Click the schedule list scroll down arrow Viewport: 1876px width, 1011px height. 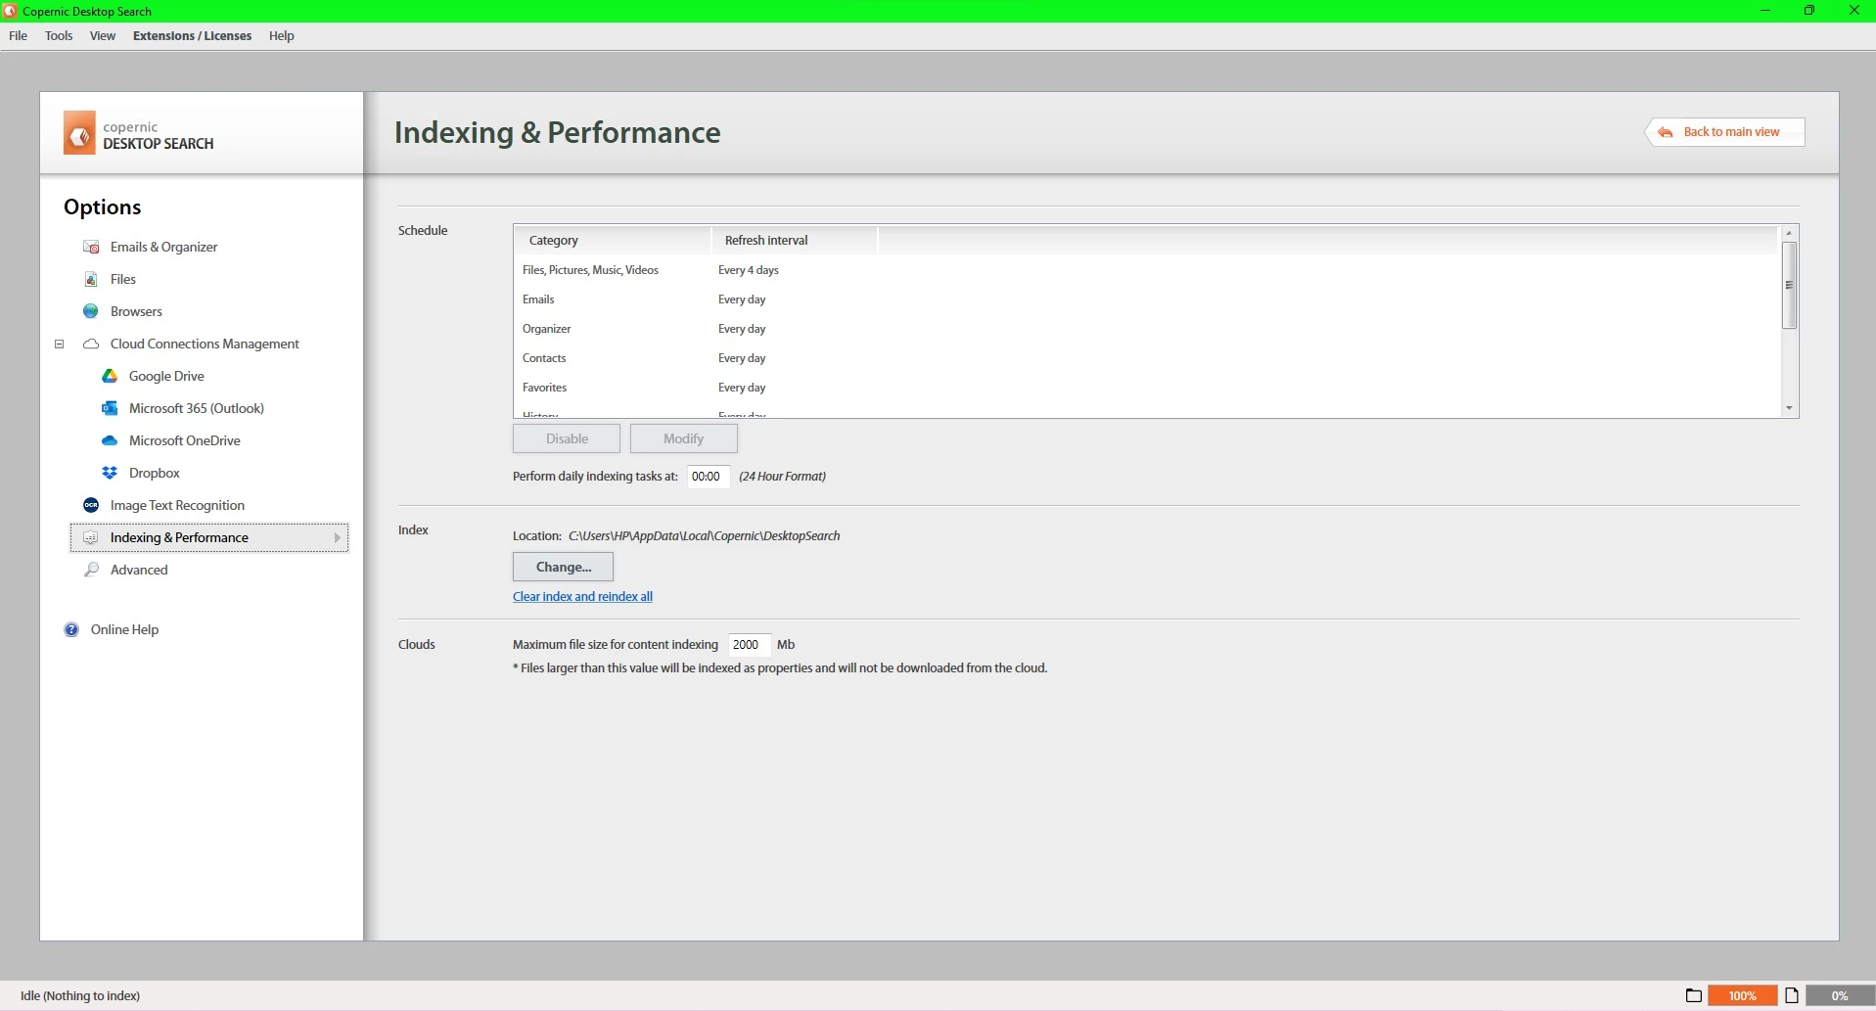point(1789,408)
